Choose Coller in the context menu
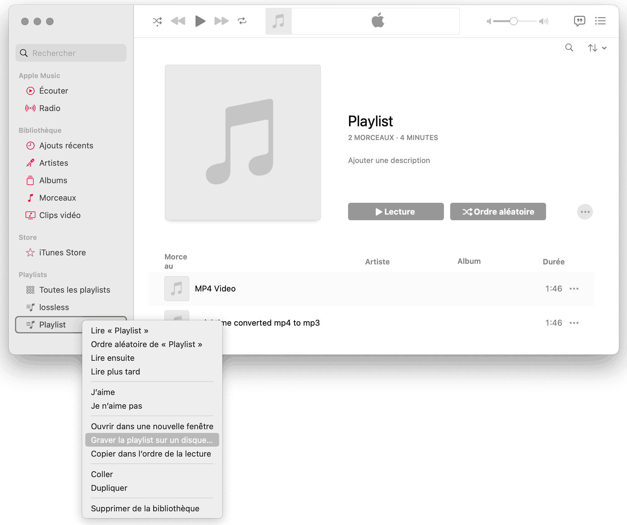 [x=152, y=474]
